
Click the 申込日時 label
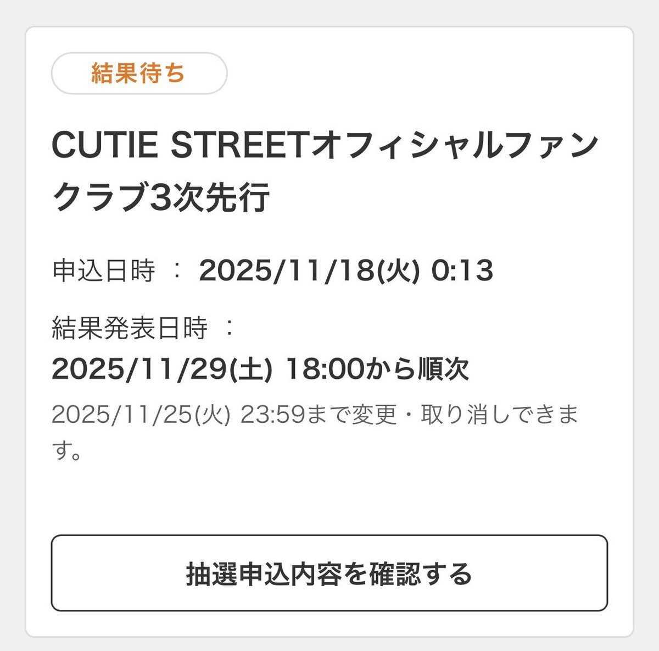(104, 271)
